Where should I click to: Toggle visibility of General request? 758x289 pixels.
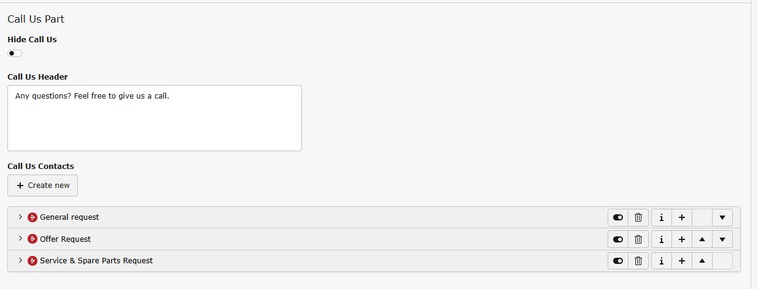(x=618, y=217)
